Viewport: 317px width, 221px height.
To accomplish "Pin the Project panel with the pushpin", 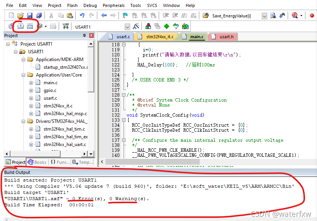I will click(x=84, y=36).
